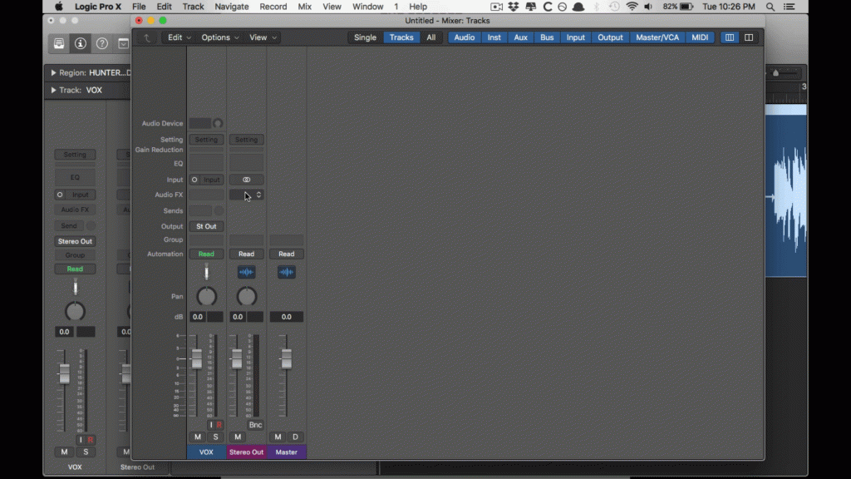Toggle the Bus channel filter button
The width and height of the screenshot is (851, 479).
point(547,37)
